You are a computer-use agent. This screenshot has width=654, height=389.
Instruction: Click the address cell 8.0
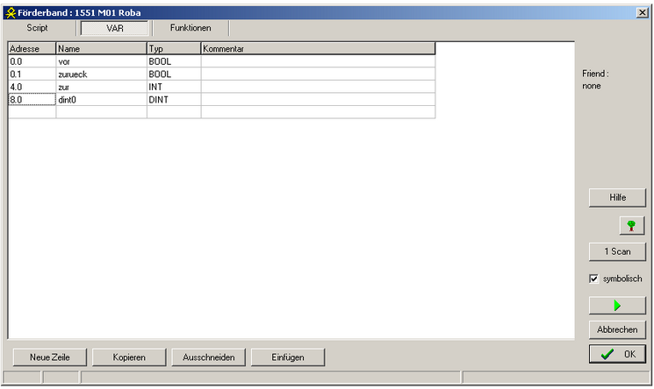32,100
